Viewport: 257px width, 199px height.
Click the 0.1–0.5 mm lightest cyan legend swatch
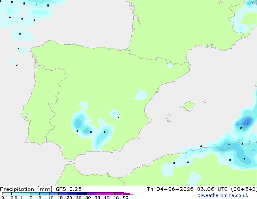click(x=7, y=194)
